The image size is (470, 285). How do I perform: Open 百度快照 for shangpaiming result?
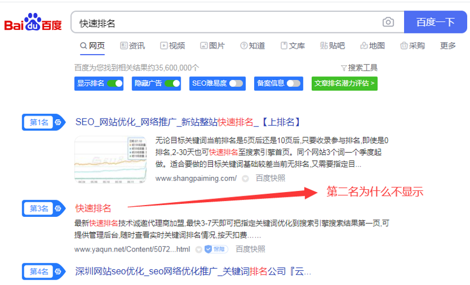pos(271,179)
